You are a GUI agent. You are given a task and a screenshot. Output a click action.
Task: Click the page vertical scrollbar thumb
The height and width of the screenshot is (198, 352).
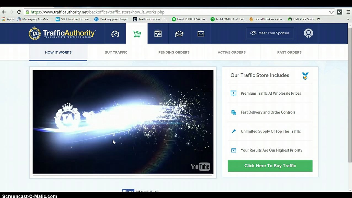coord(350,95)
